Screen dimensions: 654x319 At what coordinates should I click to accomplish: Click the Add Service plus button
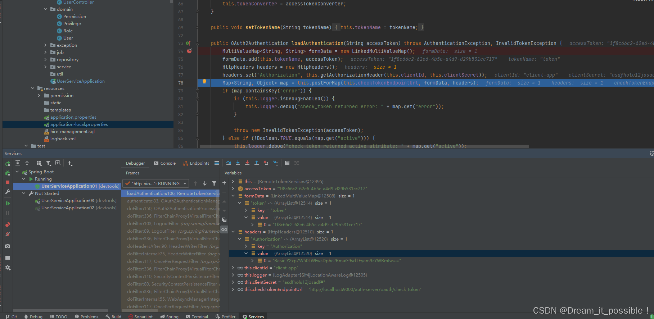70,163
